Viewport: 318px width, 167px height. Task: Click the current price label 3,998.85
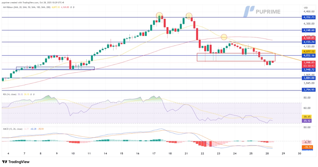pyautogui.click(x=309, y=62)
